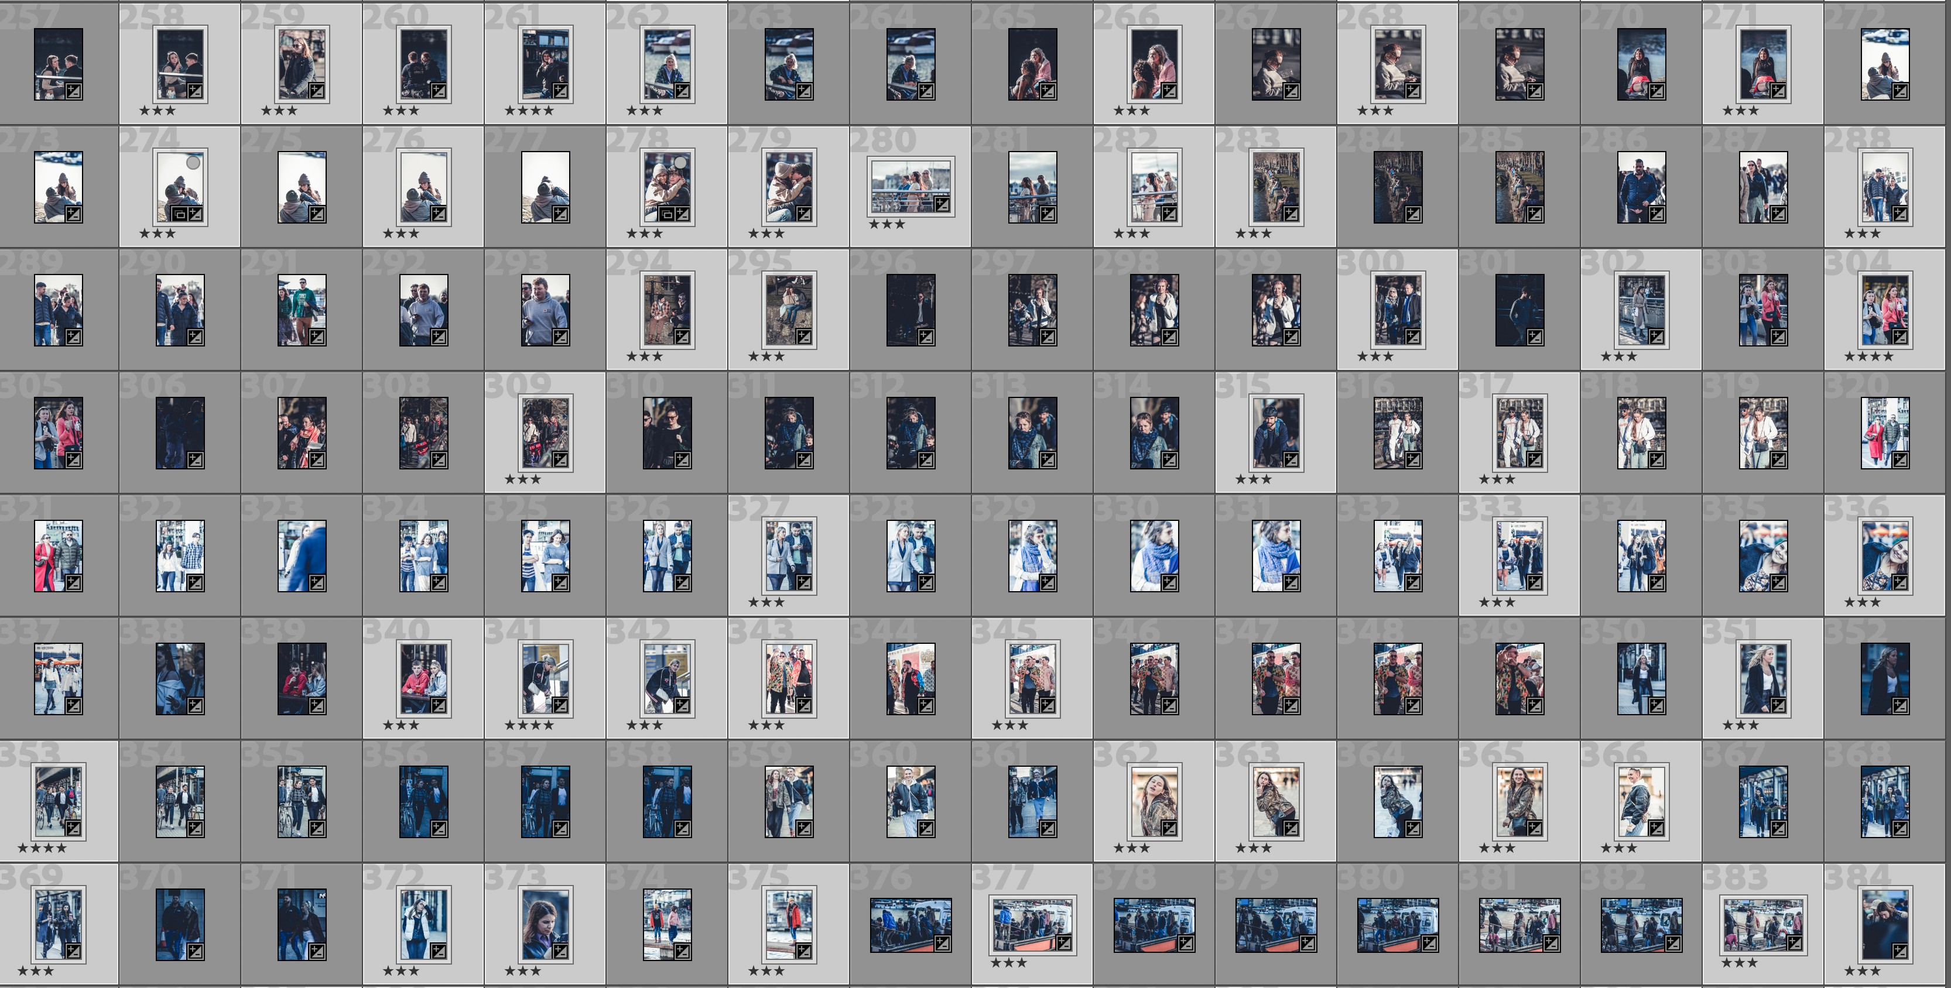Toggle quick collection marker on photo 274

(x=194, y=162)
